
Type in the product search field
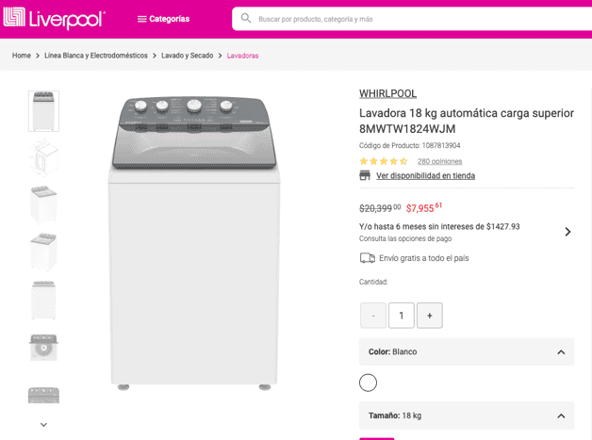coord(396,19)
